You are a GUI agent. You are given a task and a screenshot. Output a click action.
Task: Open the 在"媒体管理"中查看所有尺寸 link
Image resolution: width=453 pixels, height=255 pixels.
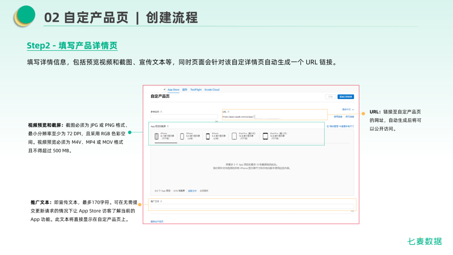tap(340, 127)
